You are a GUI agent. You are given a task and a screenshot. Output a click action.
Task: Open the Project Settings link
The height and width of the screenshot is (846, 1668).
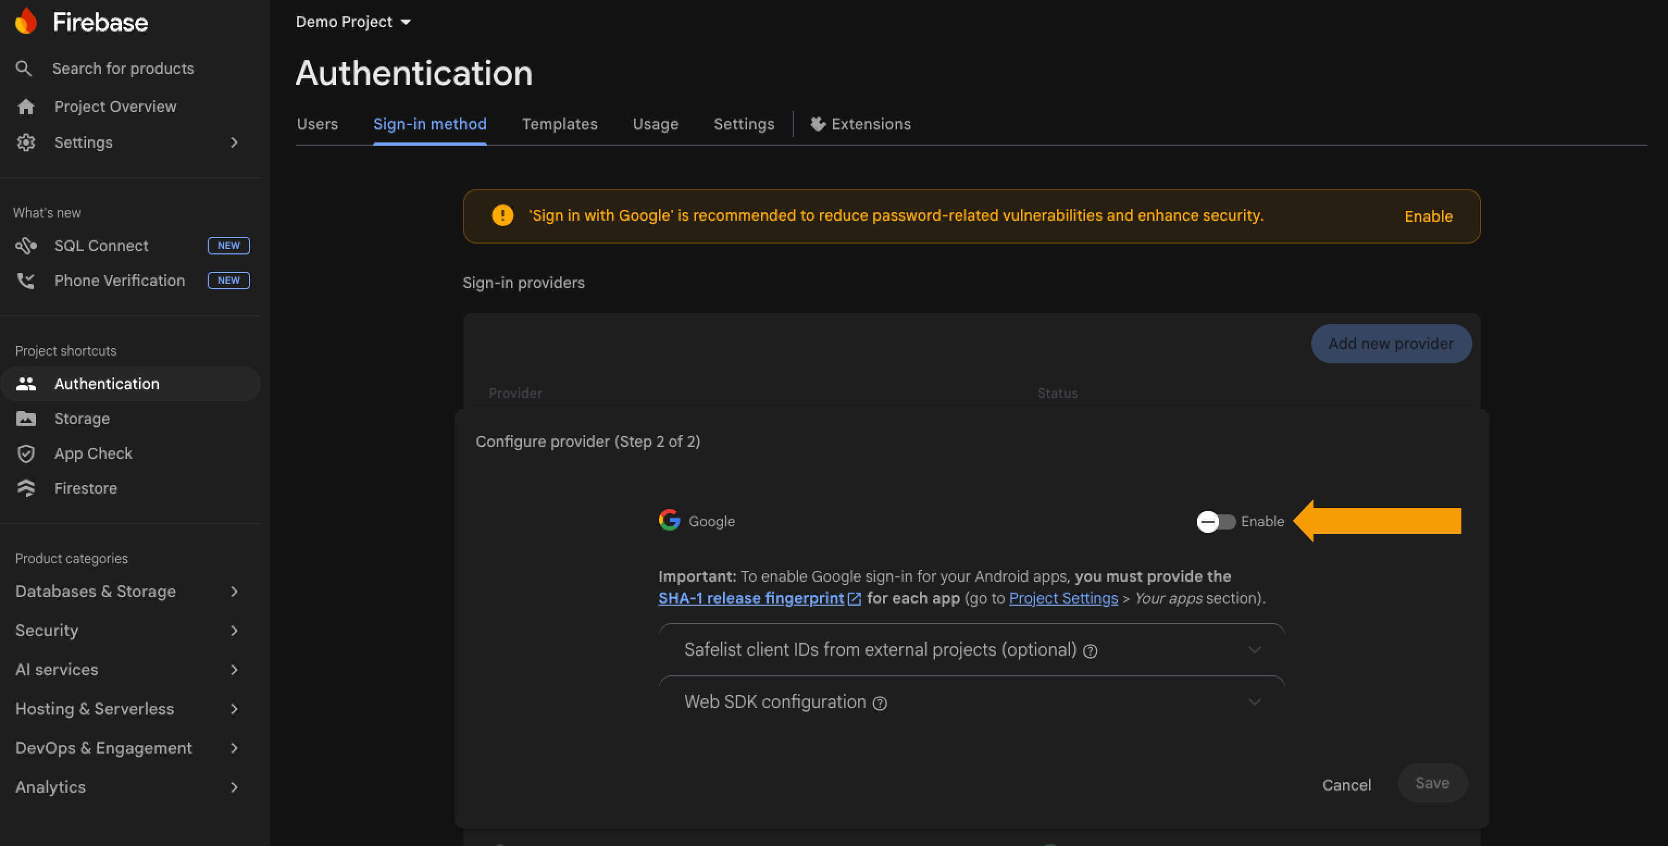pos(1063,599)
